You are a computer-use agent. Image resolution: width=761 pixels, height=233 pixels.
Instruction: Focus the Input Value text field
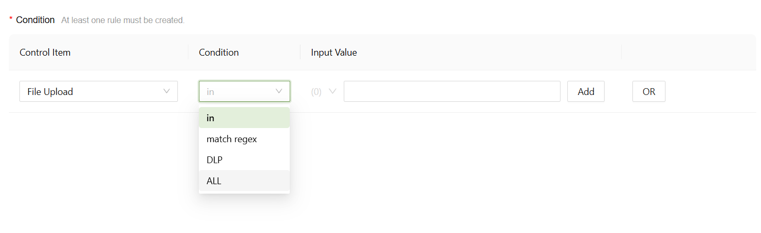click(451, 91)
